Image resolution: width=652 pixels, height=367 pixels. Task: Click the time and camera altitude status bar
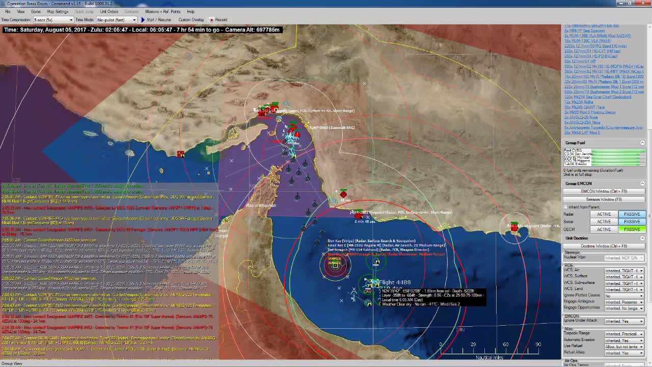point(142,30)
